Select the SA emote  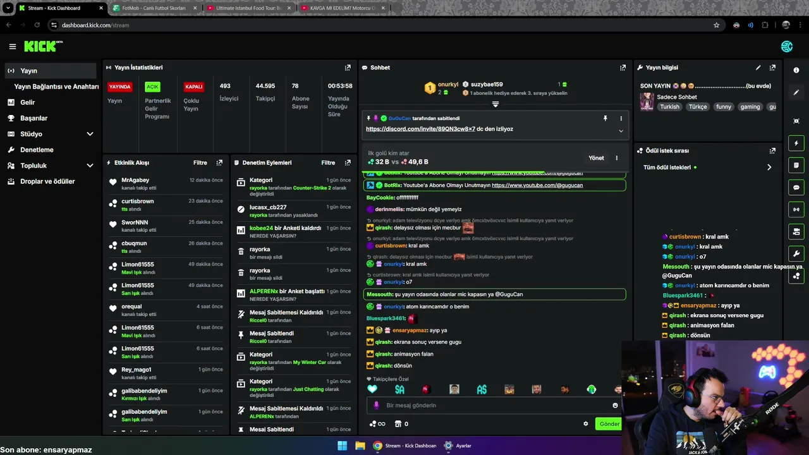pos(399,389)
